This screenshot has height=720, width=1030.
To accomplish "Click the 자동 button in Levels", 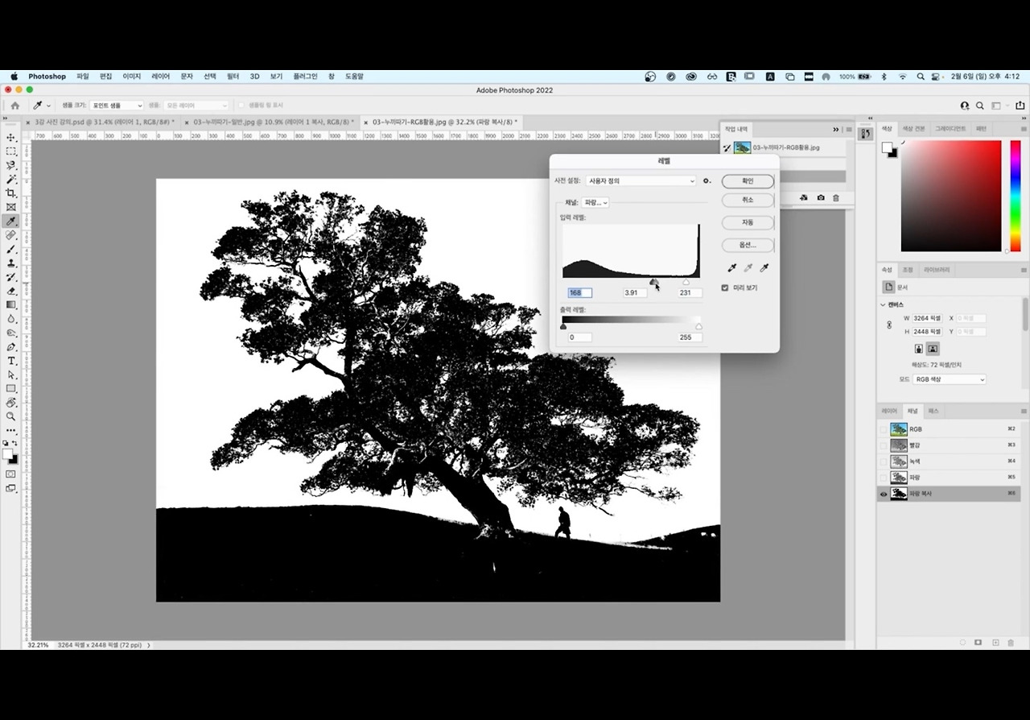I will [x=748, y=222].
